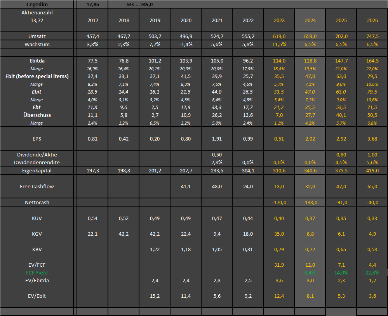Click the 2026 Umsatz value 747,5
This screenshot has width=388, height=316.
(372, 36)
